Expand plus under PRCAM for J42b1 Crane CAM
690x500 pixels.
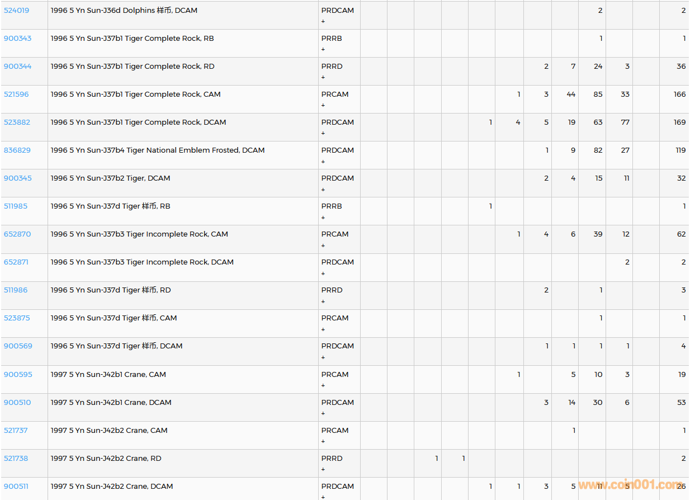(323, 385)
